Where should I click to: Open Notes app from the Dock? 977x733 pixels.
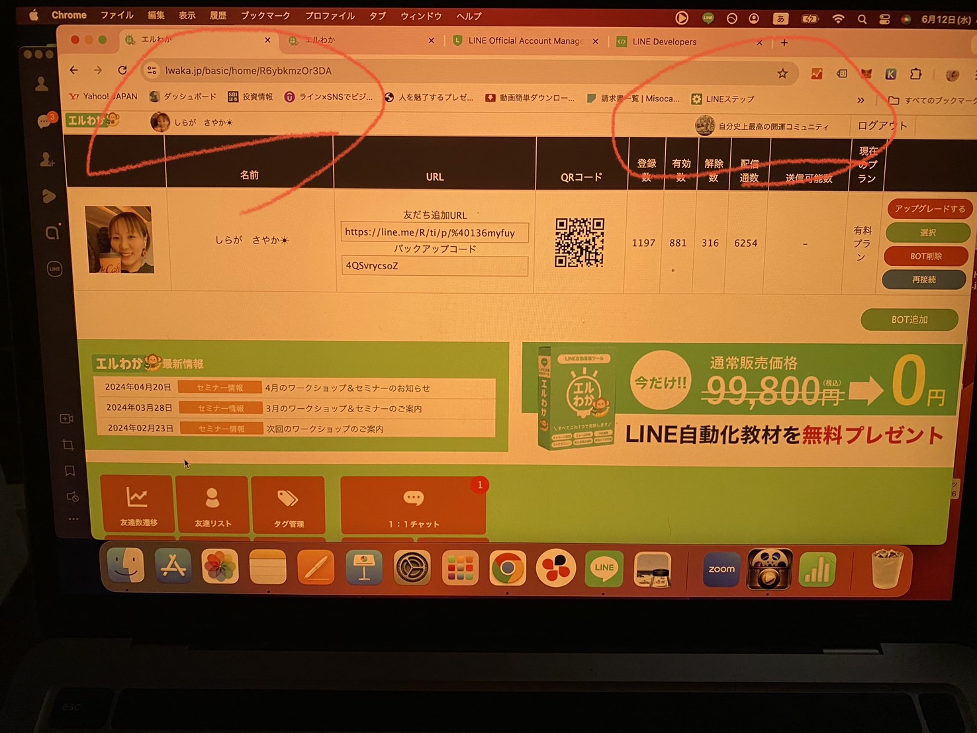click(x=267, y=568)
